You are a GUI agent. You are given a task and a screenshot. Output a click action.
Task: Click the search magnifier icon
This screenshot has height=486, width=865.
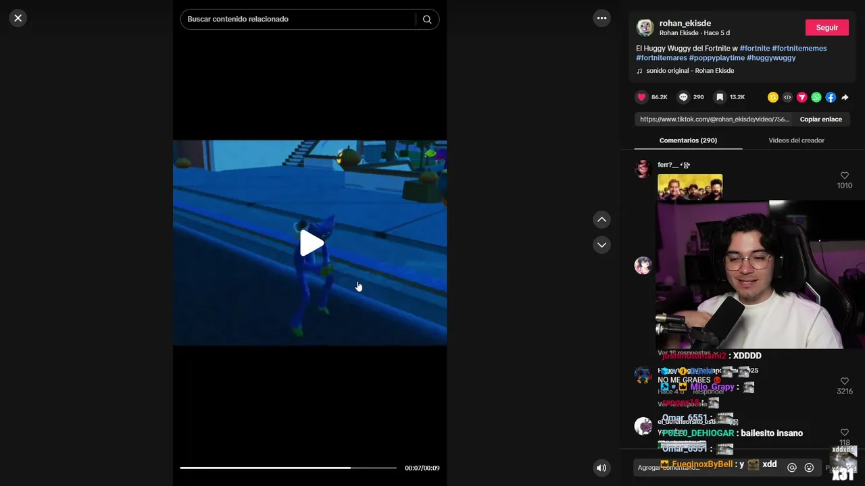tap(427, 20)
